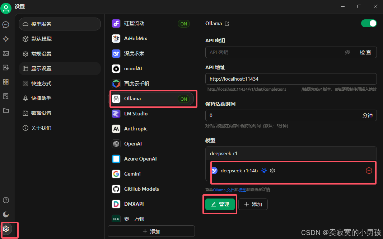Select Anthropic provider
The image size is (383, 239).
pos(151,129)
